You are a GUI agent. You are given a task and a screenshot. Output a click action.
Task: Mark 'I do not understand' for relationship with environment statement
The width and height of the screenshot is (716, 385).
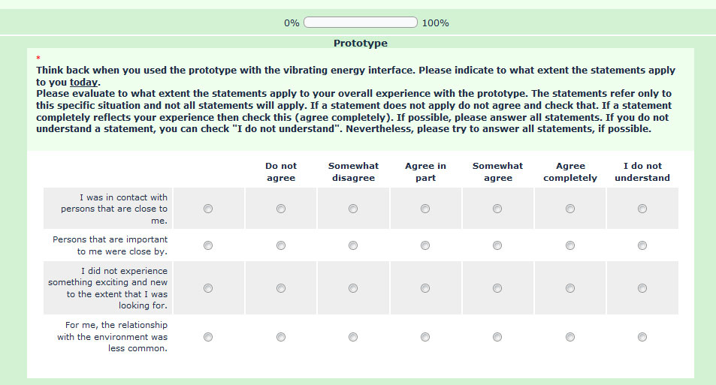tap(642, 337)
